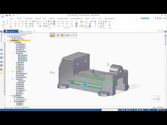Click the command finder search field in status bar
This screenshot has height=125, width=167.
[x=110, y=110]
